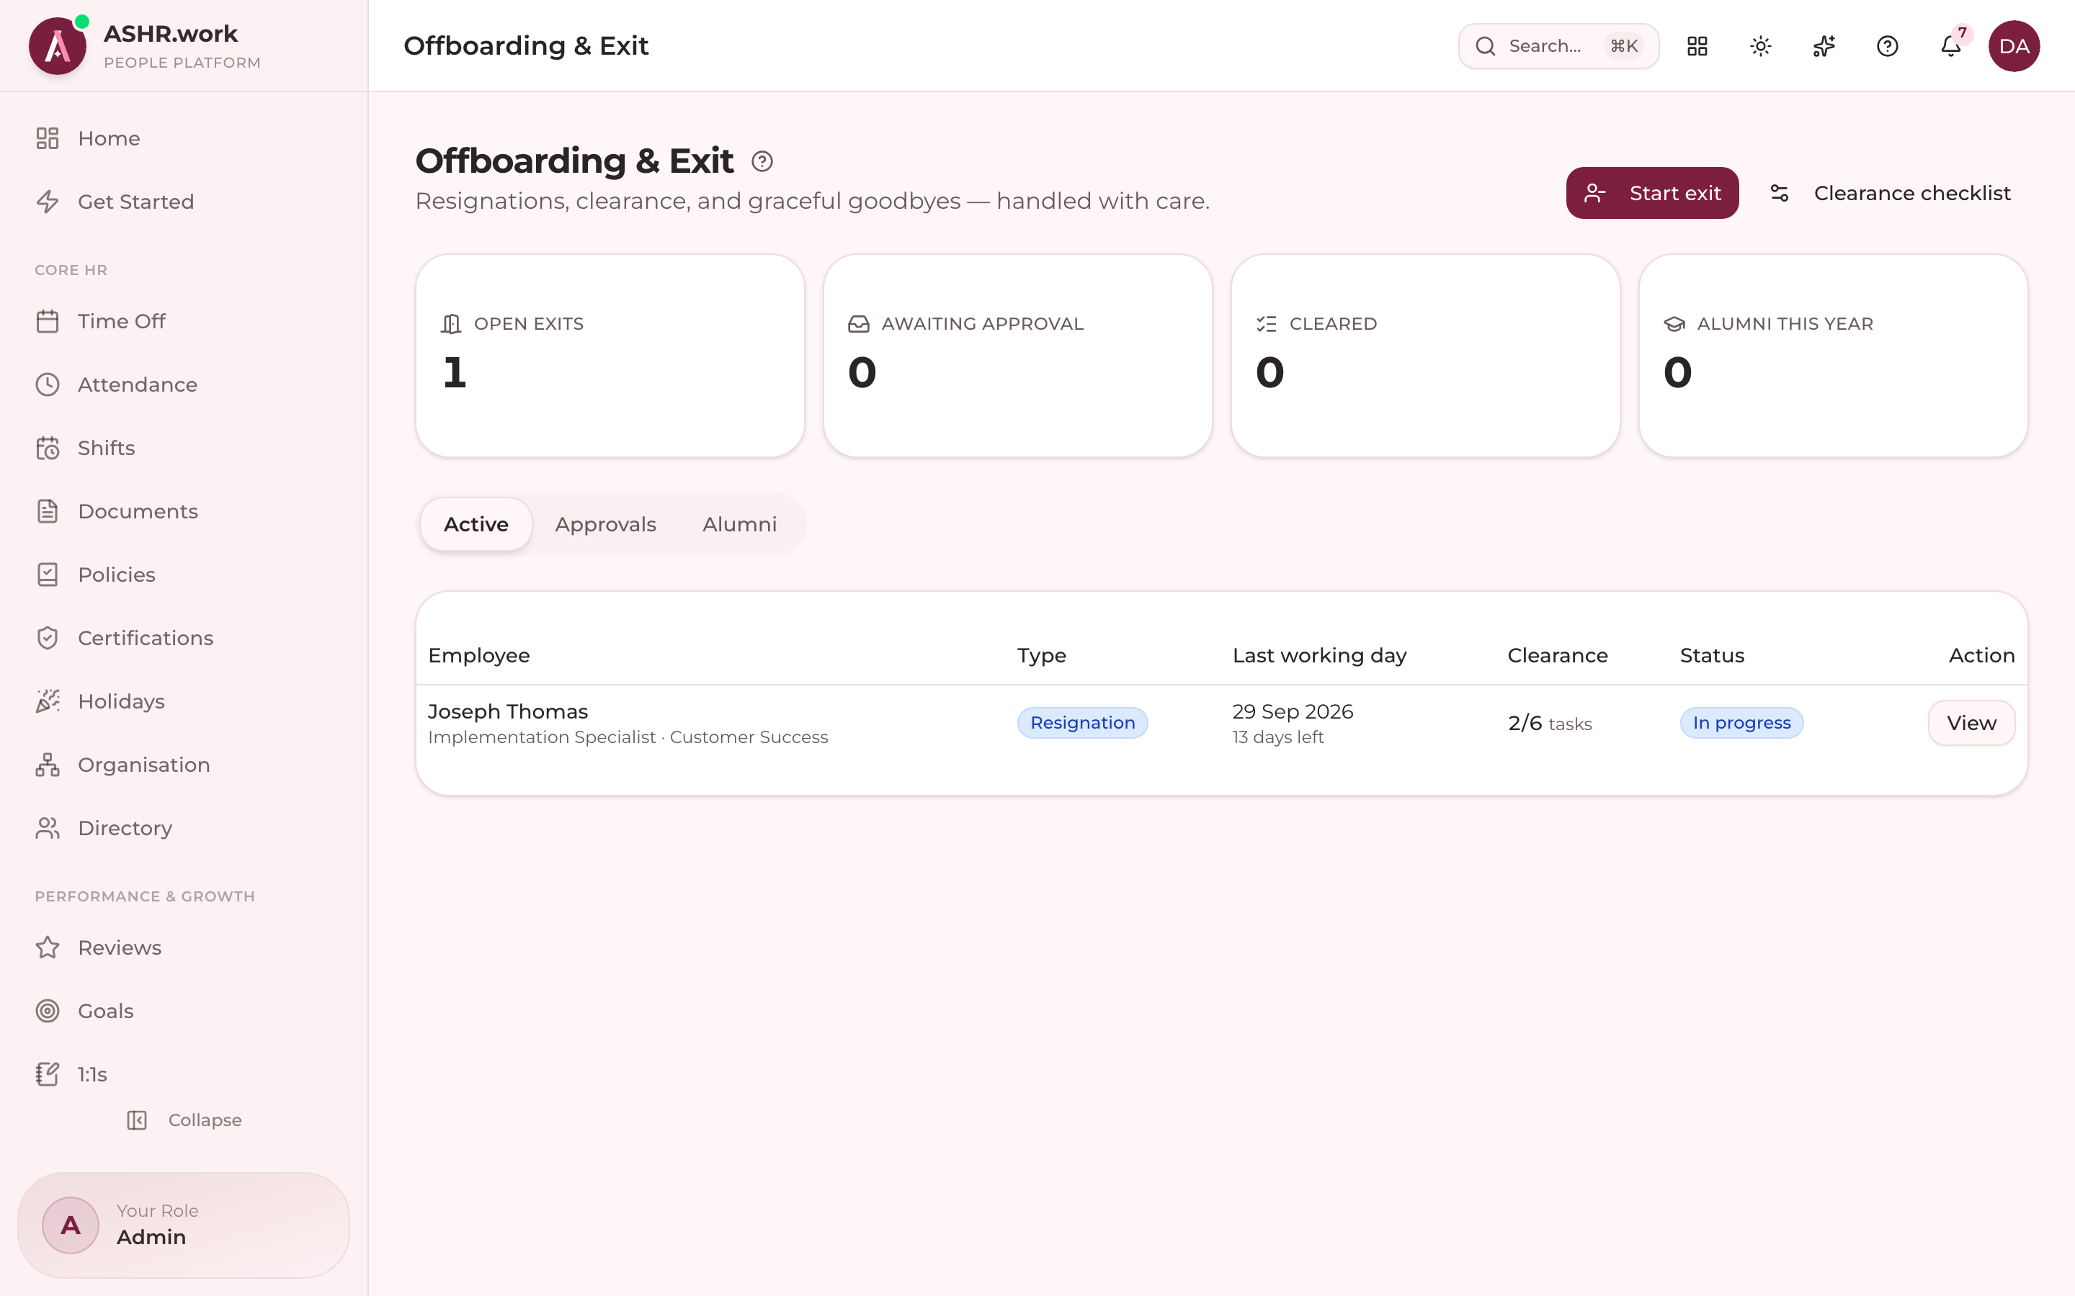This screenshot has width=2075, height=1296.
Task: Open Holidays in sidebar
Action: (x=184, y=702)
